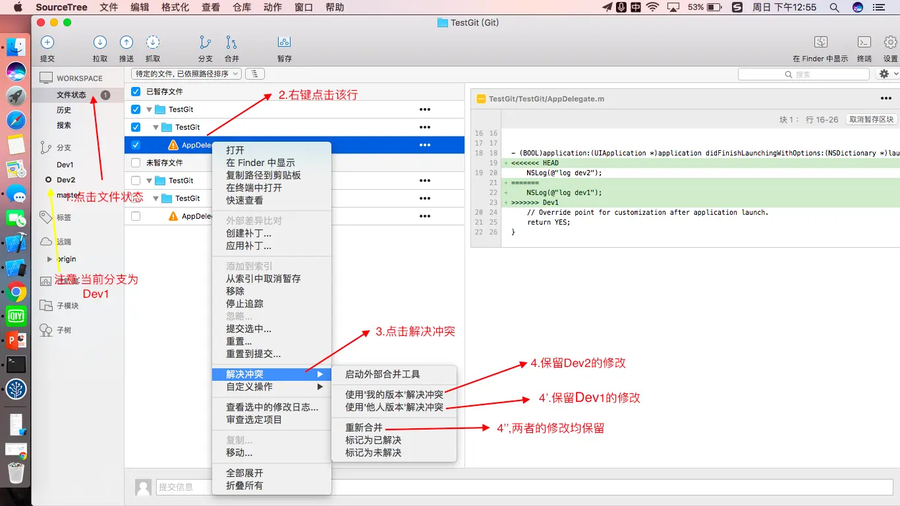The image size is (900, 506).
Task: Collapse nested TestGit folder triangle under 已暂存文件
Action: [x=156, y=127]
